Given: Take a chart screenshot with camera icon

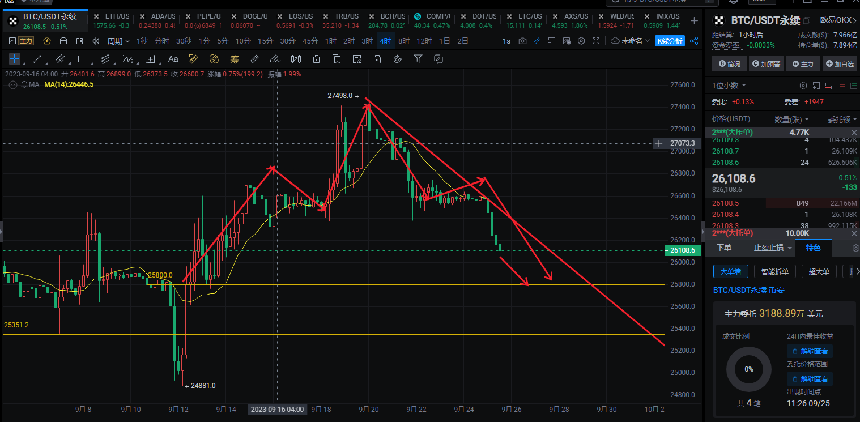Looking at the screenshot, I should (522, 41).
